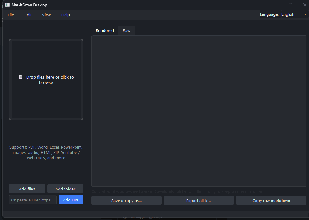The image size is (309, 220).
Task: Click the Add files button
Action: 27,189
